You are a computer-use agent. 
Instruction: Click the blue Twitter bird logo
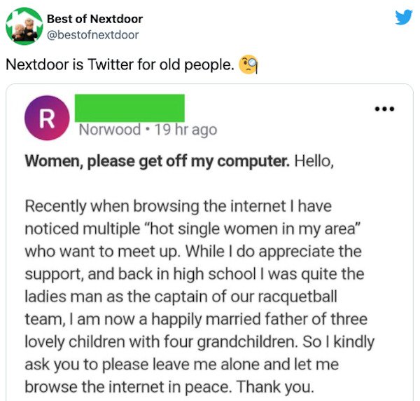coord(404,17)
